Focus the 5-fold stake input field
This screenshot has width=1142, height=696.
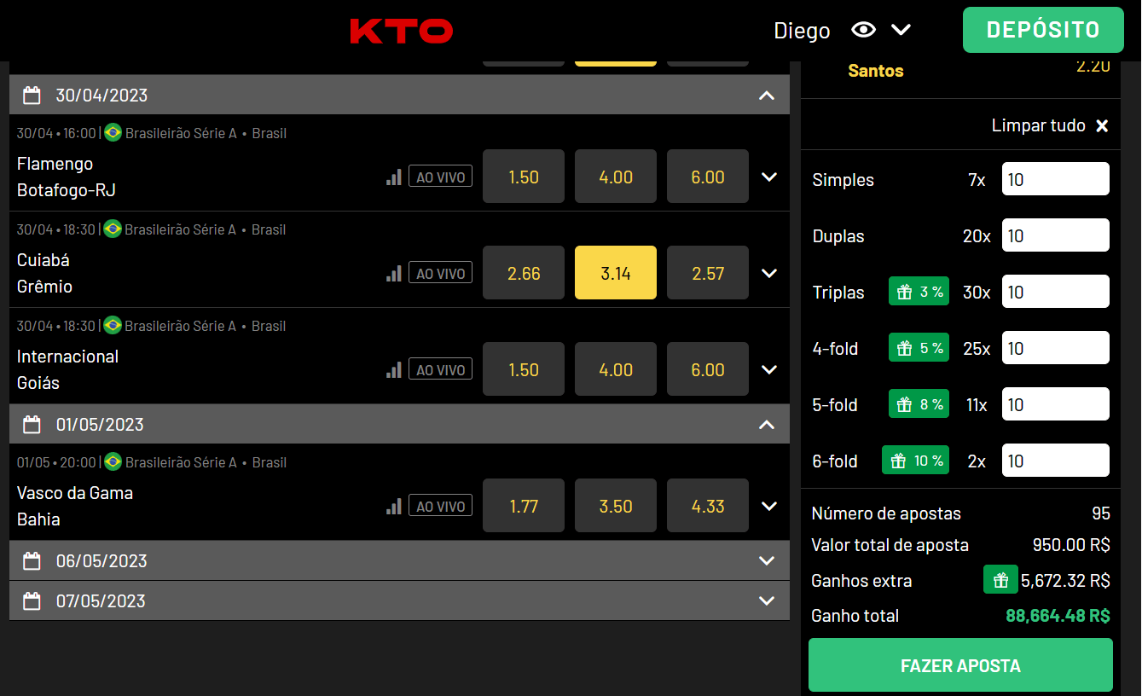tap(1056, 404)
